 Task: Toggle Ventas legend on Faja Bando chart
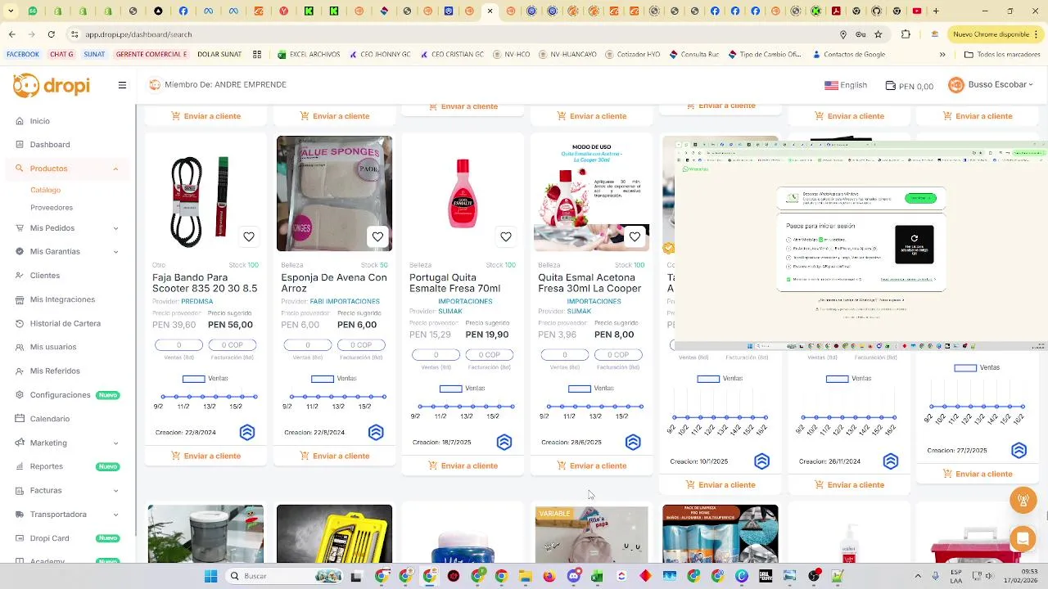[x=205, y=379]
